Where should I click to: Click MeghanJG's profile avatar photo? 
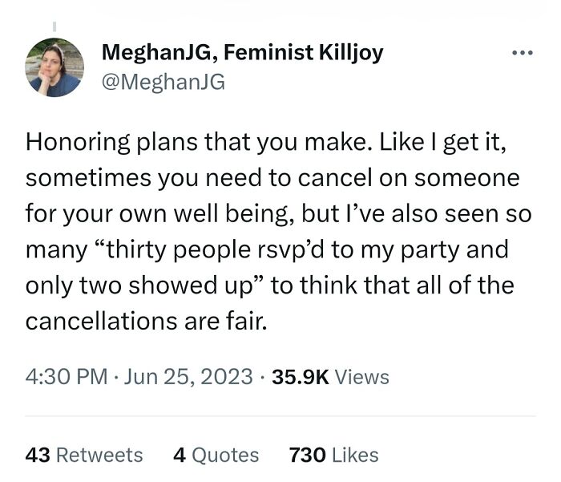pos(54,67)
